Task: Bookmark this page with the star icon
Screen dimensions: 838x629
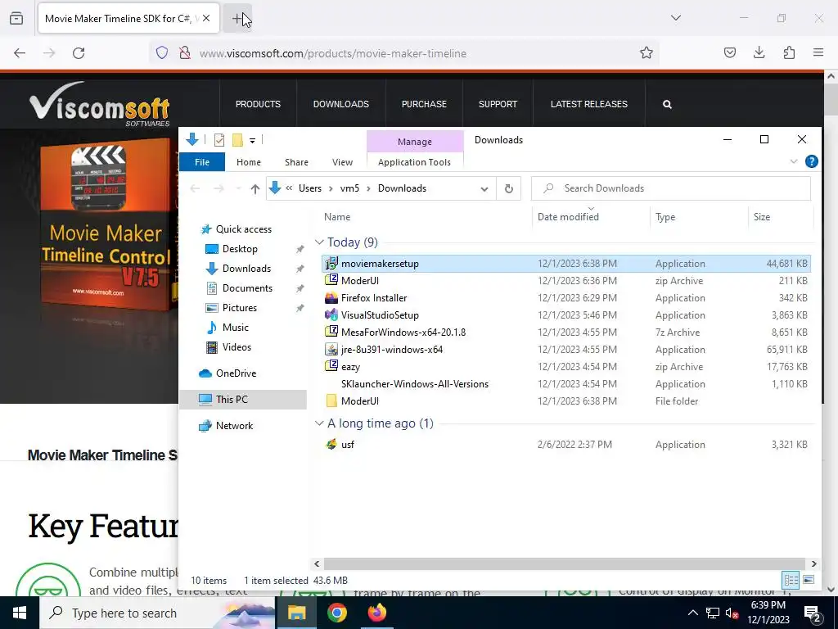Action: click(647, 53)
